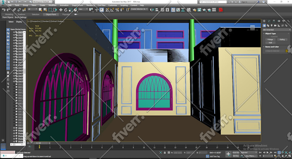This screenshot has height=159, width=292.
Task: Click the search keyword input field
Action: pyautogui.click(x=213, y=2)
